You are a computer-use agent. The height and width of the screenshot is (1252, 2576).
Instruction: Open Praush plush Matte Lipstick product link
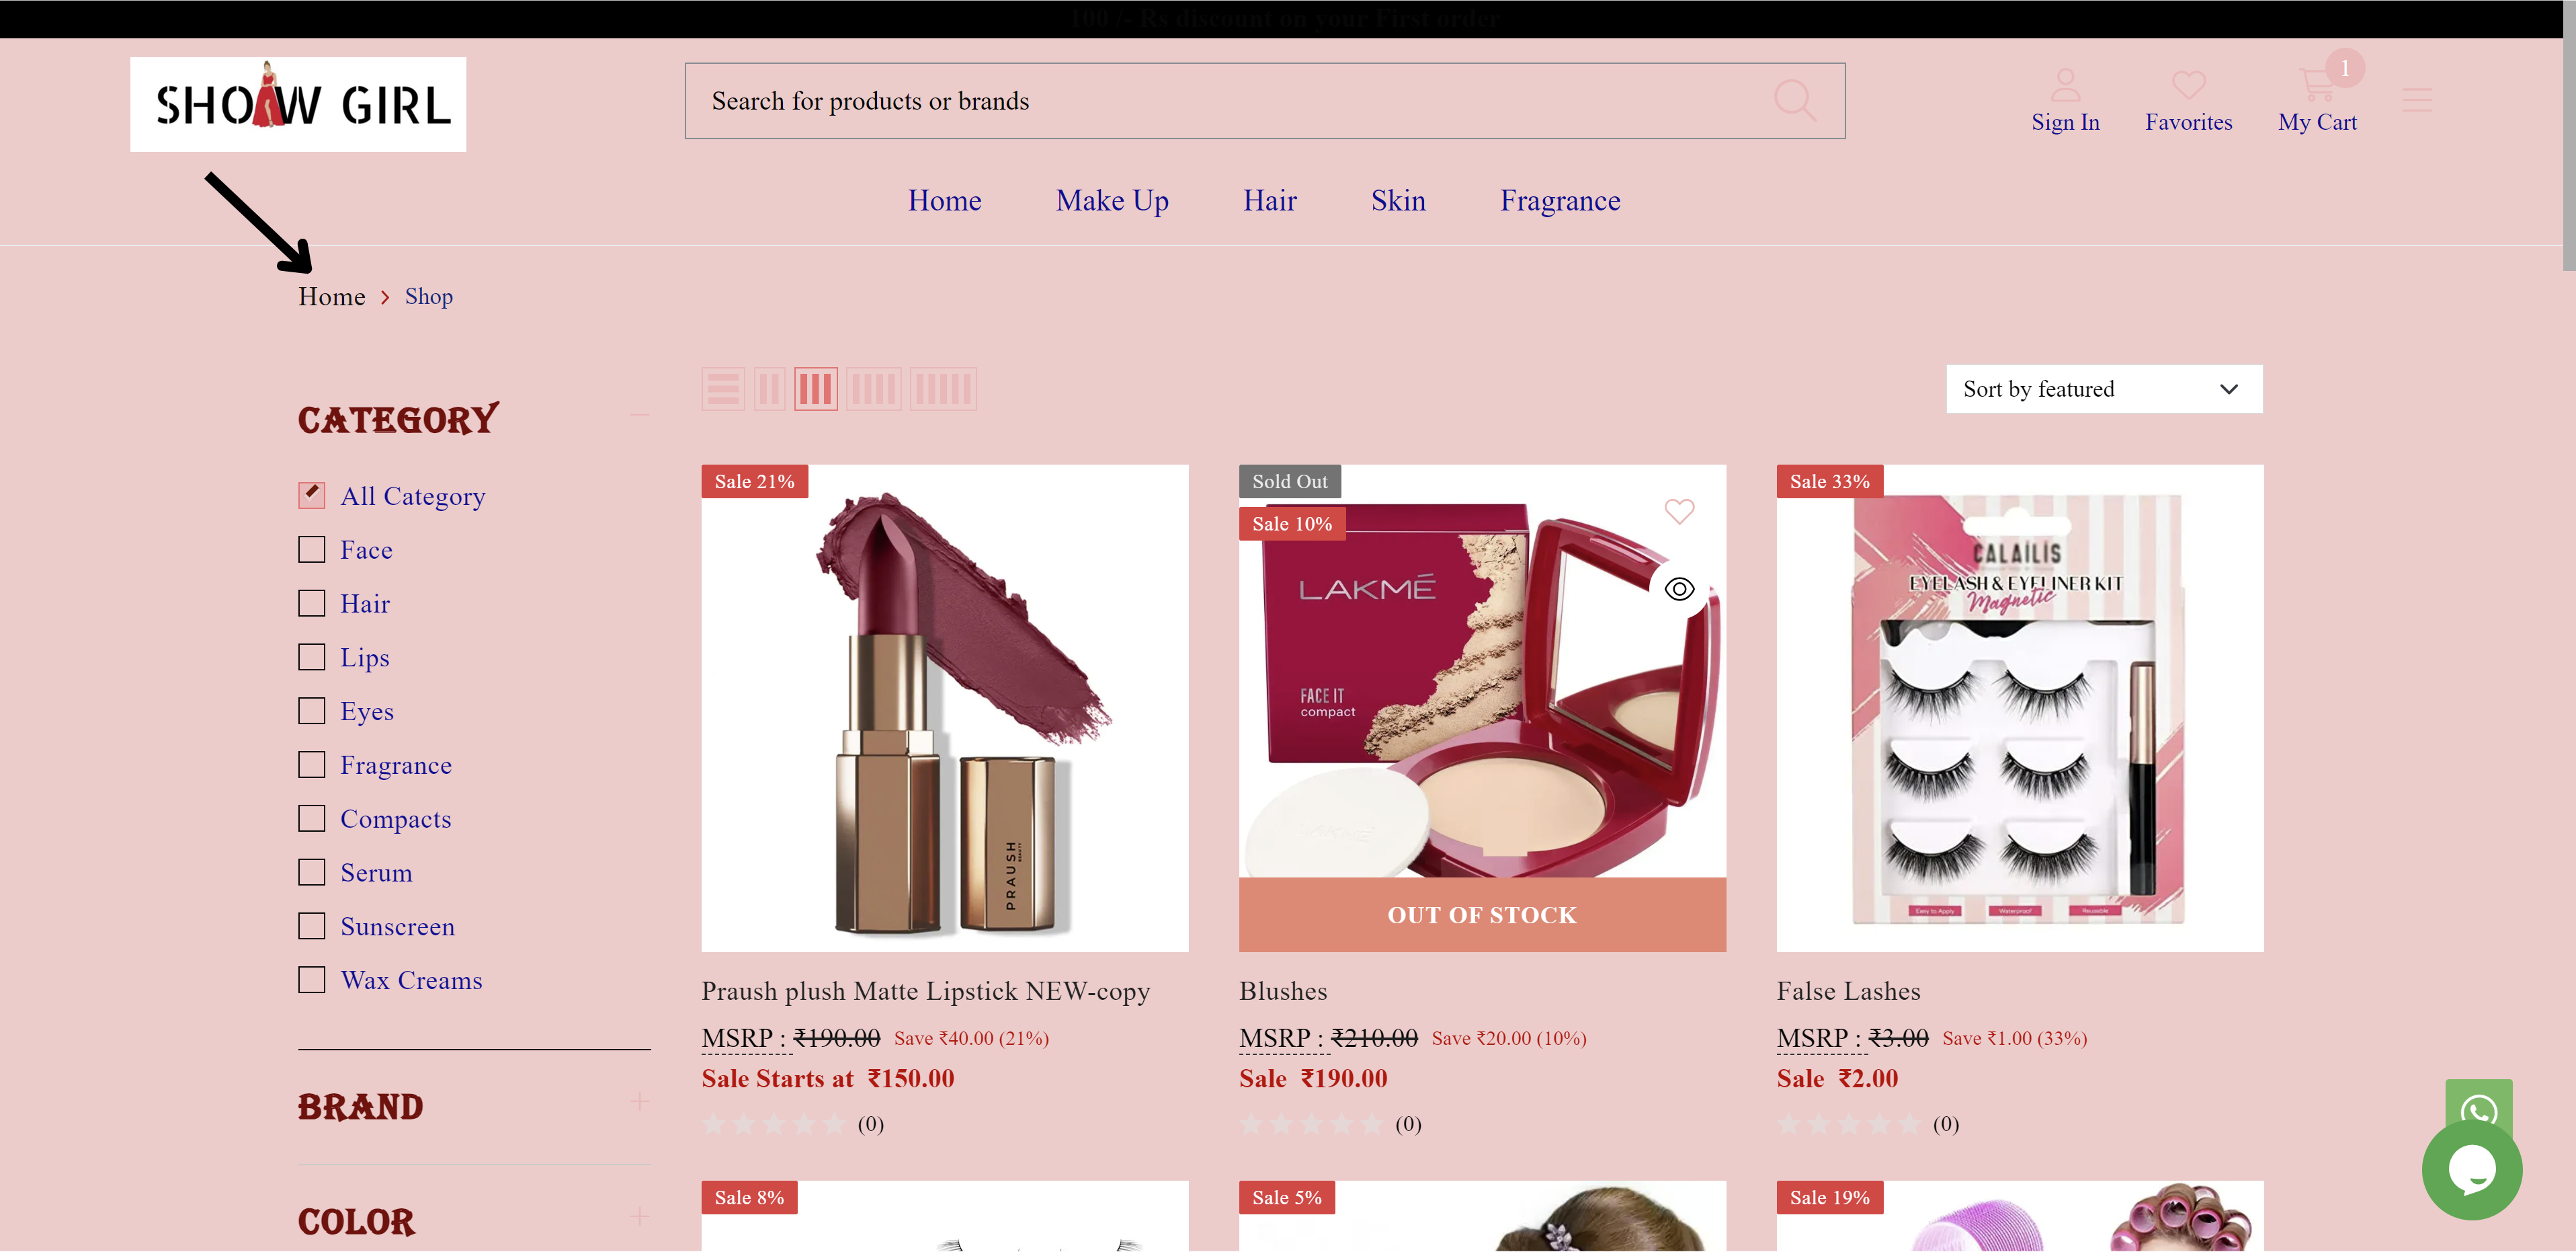(925, 991)
